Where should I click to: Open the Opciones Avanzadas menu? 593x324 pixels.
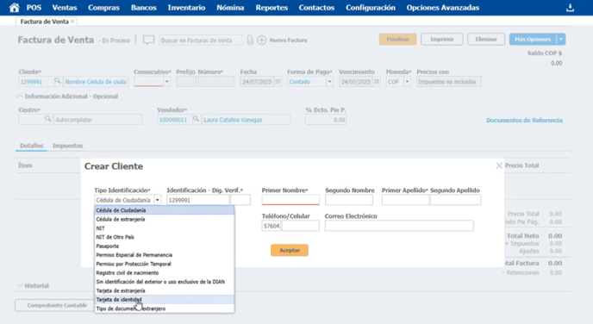point(443,8)
